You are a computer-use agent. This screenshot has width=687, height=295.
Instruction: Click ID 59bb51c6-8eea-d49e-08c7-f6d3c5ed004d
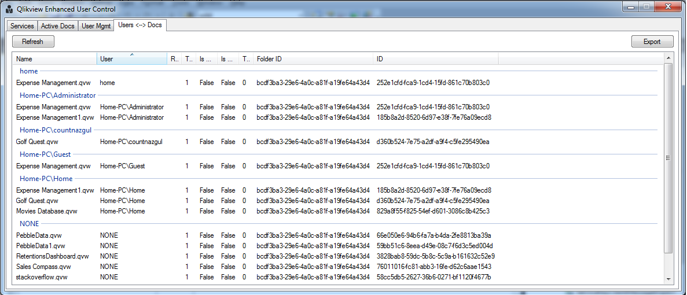tap(435, 245)
